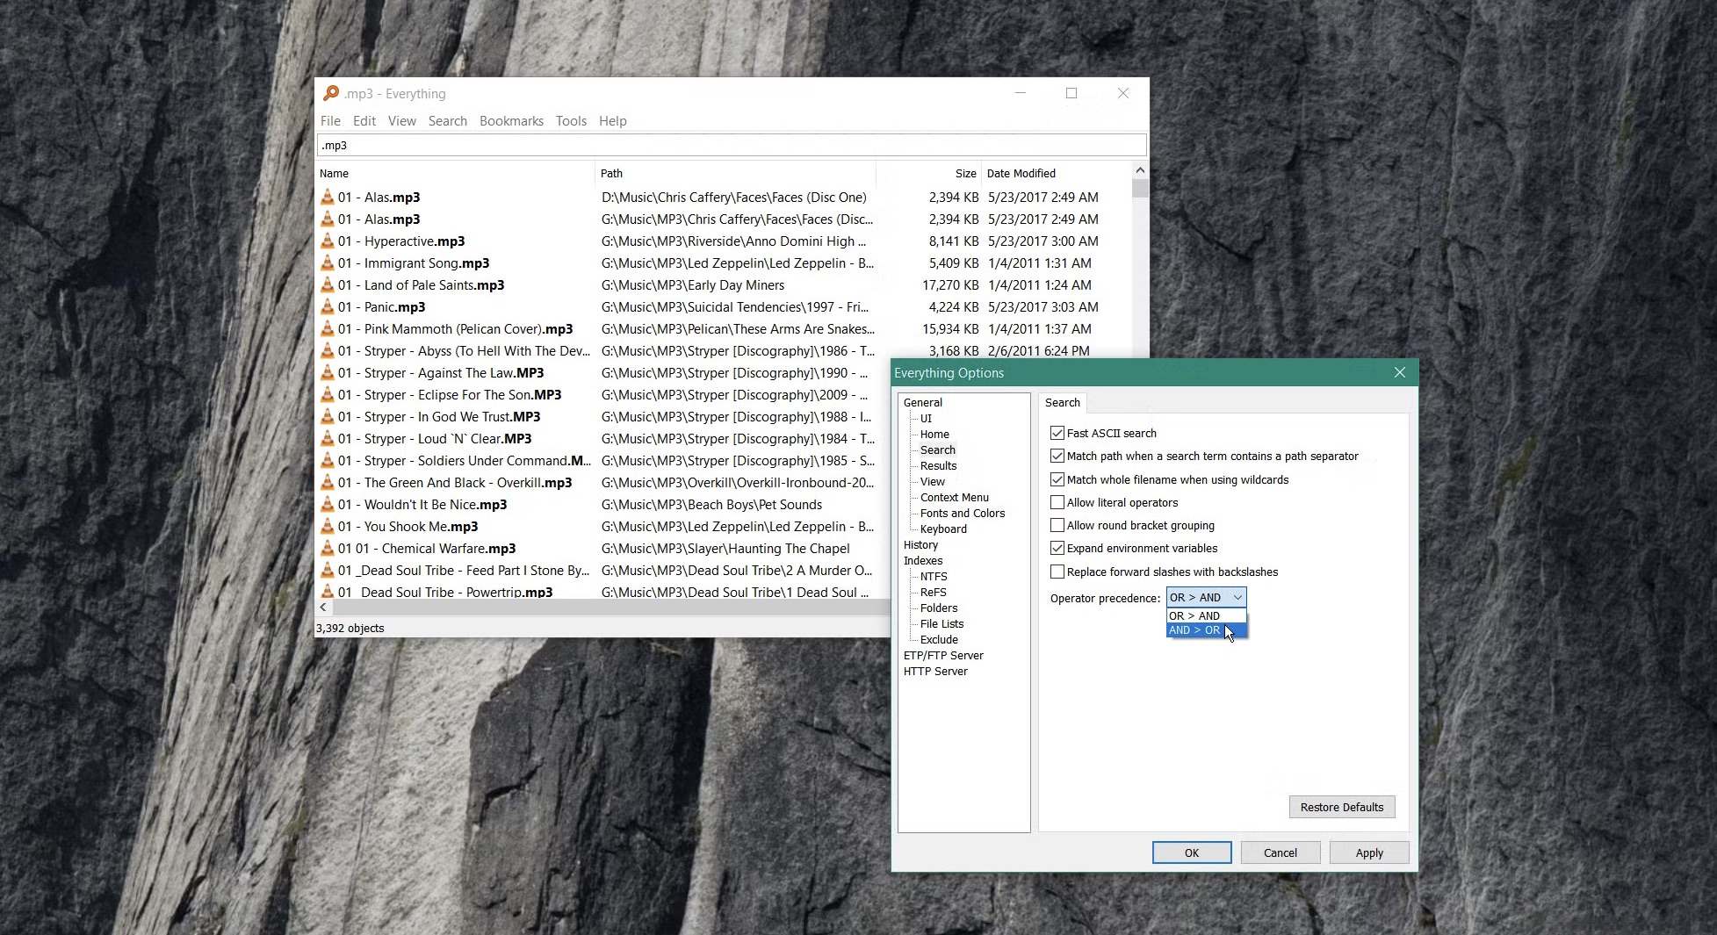Viewport: 1717px width, 935px height.
Task: Click the Everything window search icon in title bar
Action: pos(331,93)
